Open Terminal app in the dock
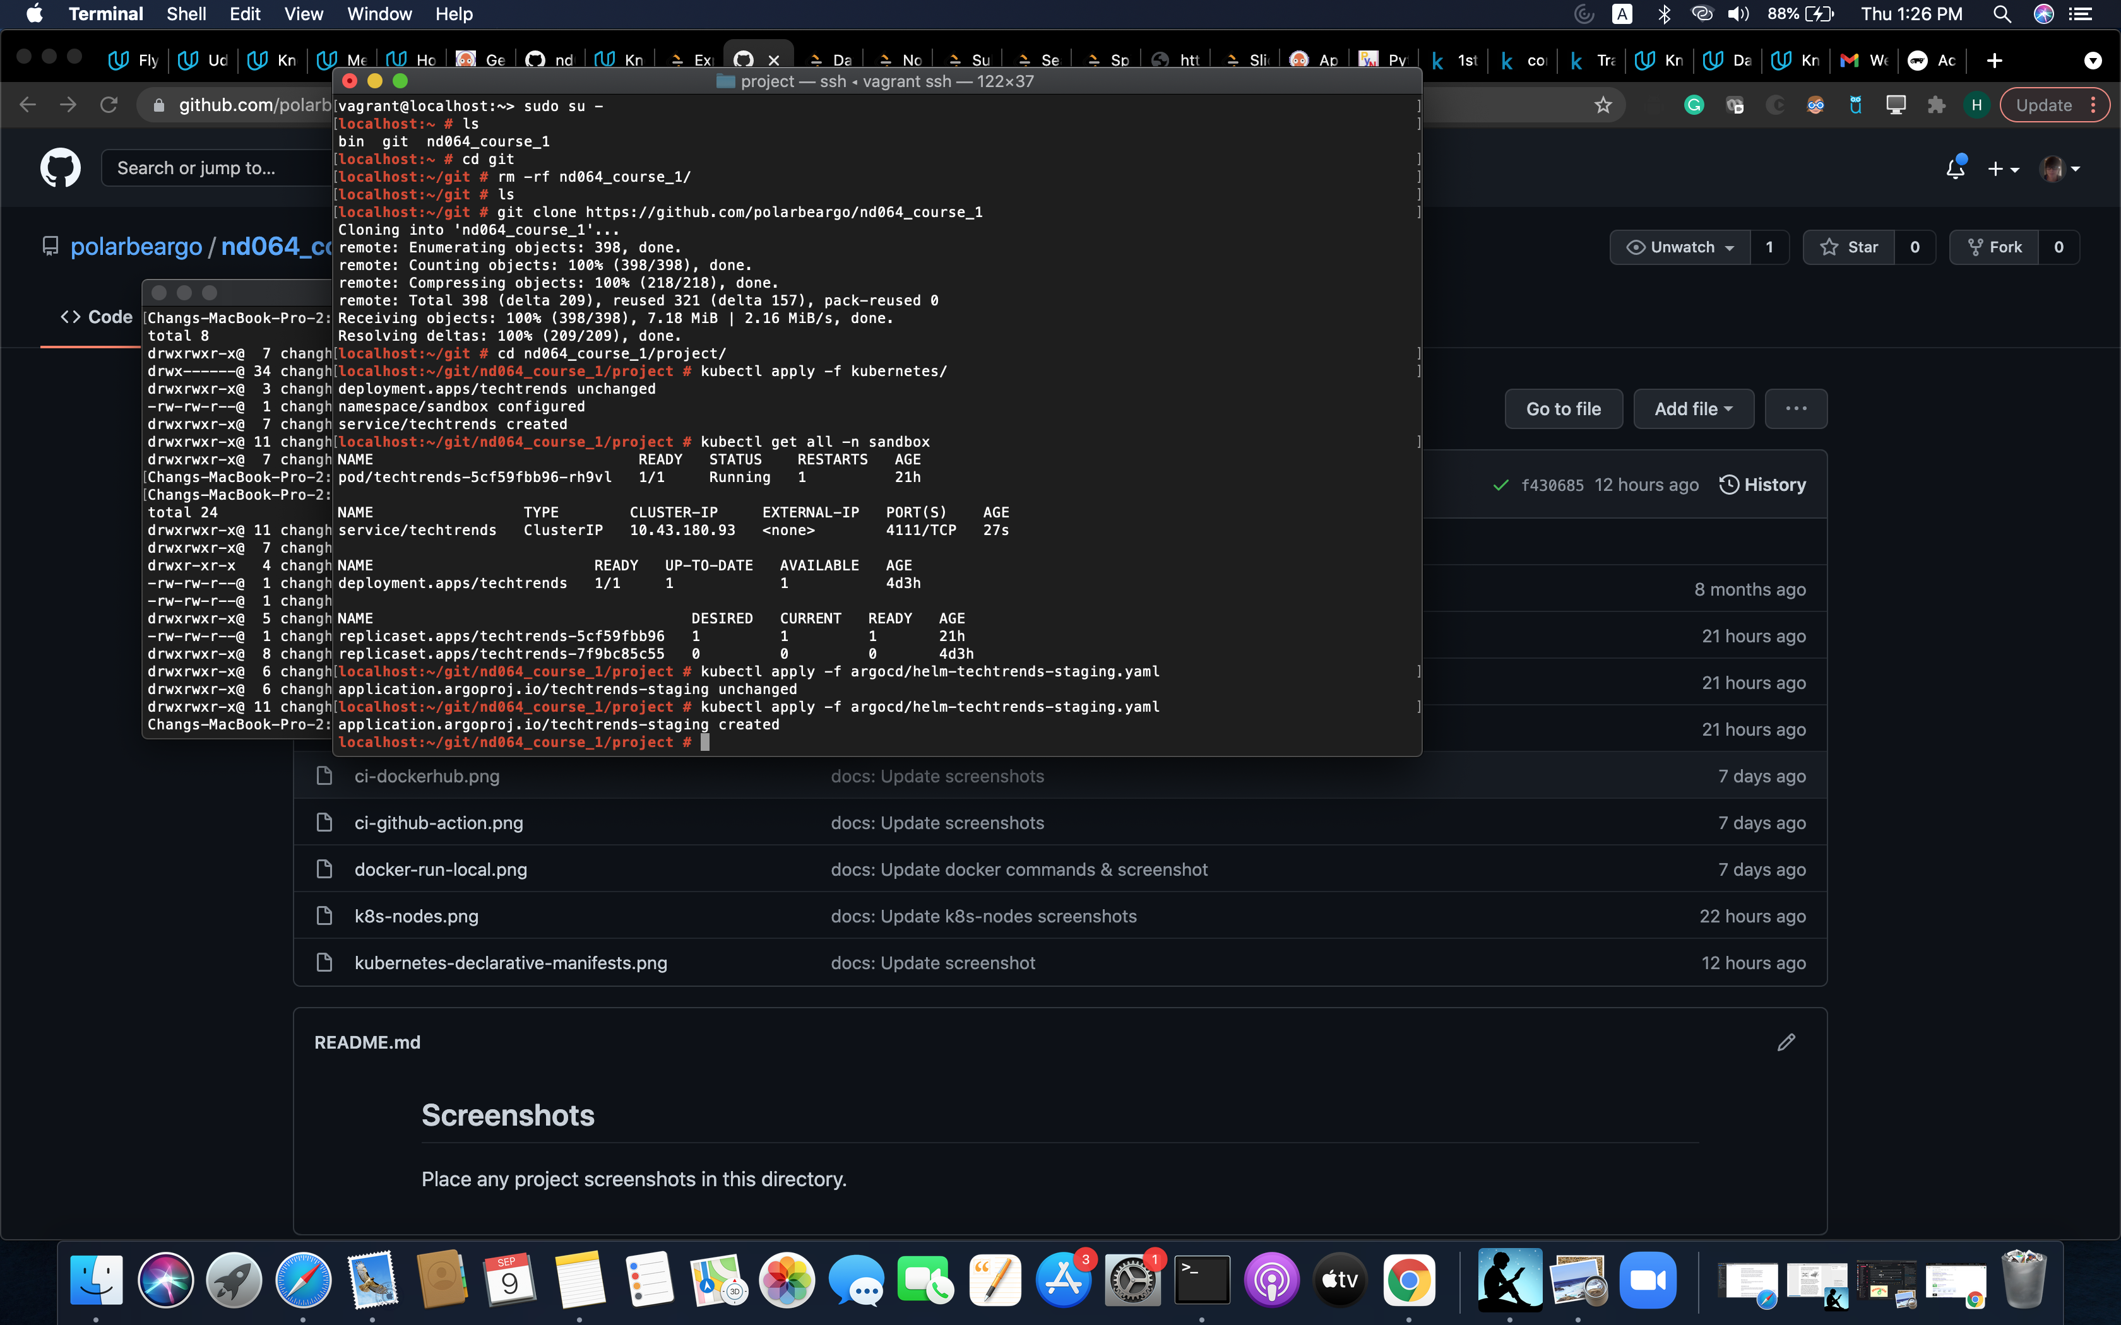Viewport: 2121px width, 1325px height. click(1202, 1280)
